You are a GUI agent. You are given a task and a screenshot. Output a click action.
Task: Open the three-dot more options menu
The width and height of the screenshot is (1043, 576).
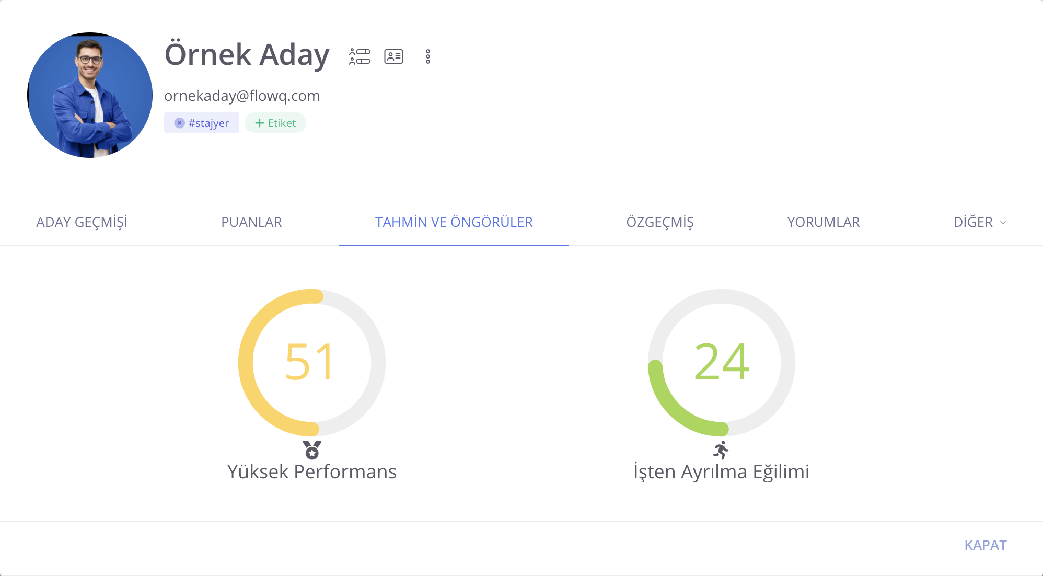(428, 56)
